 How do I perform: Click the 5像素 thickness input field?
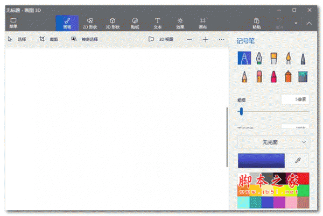pyautogui.click(x=295, y=99)
